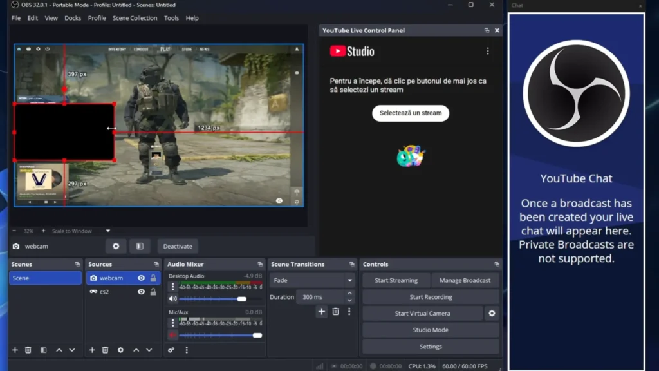Add a scene transition with plus icon
This screenshot has height=371, width=659.
(x=322, y=312)
